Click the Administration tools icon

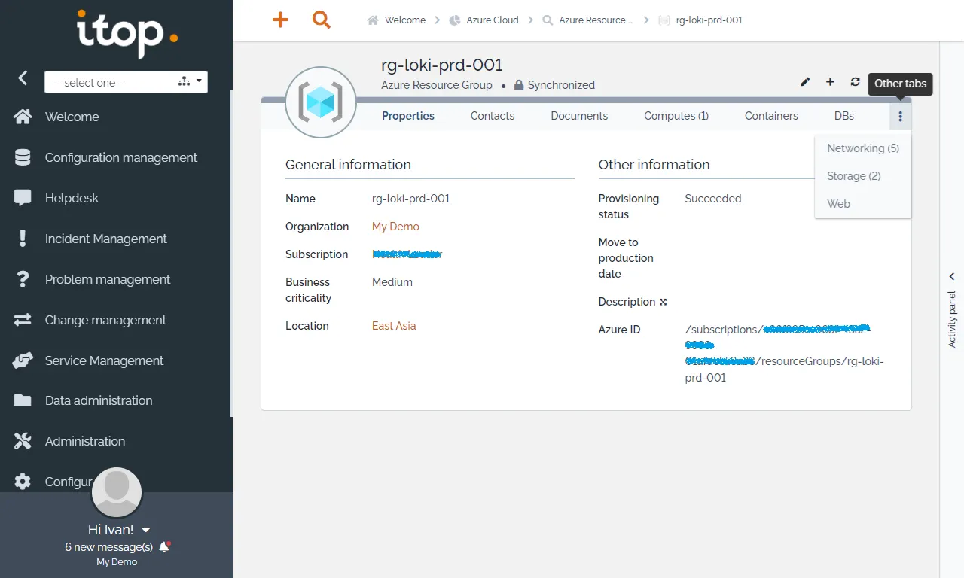click(23, 441)
